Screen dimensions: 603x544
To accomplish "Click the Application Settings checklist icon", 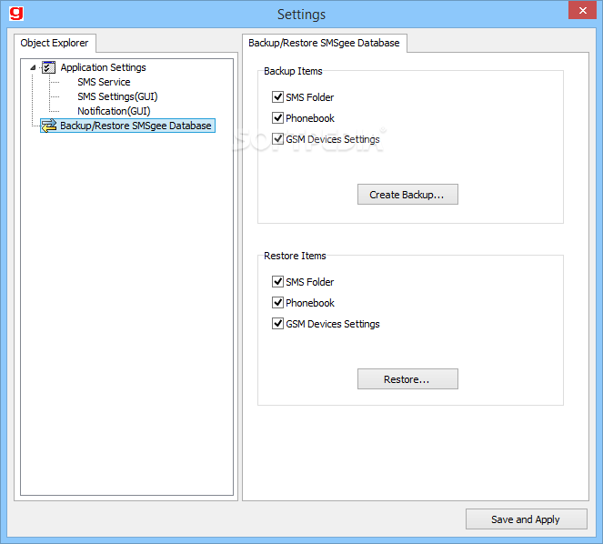I will (48, 67).
